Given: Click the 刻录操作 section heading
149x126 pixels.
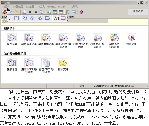Looking at the screenshot, I should tap(9, 28).
